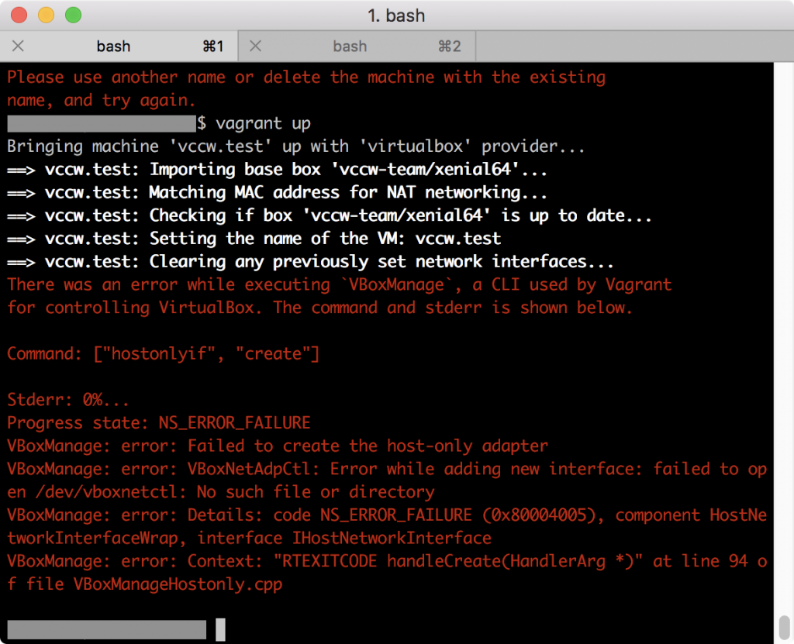Click the 'vagrant up' command text
This screenshot has height=644, width=794.
coord(263,123)
